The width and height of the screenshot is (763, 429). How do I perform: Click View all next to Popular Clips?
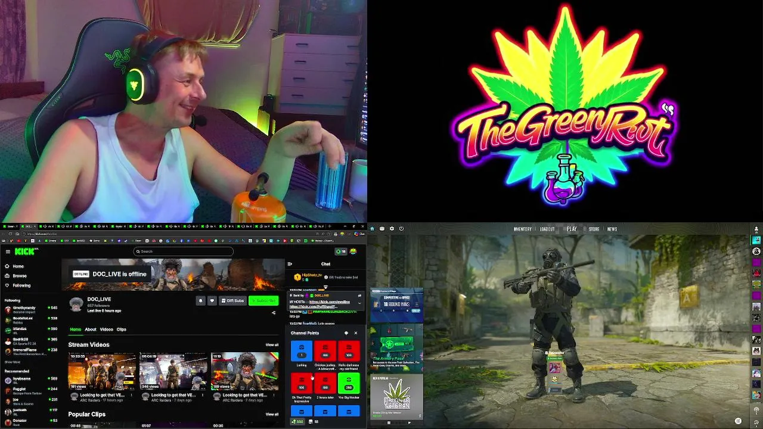(x=272, y=414)
